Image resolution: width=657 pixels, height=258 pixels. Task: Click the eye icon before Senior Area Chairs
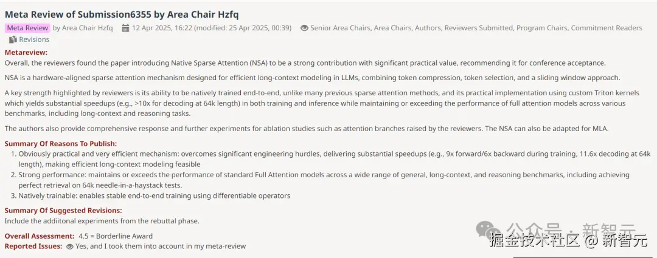point(304,28)
